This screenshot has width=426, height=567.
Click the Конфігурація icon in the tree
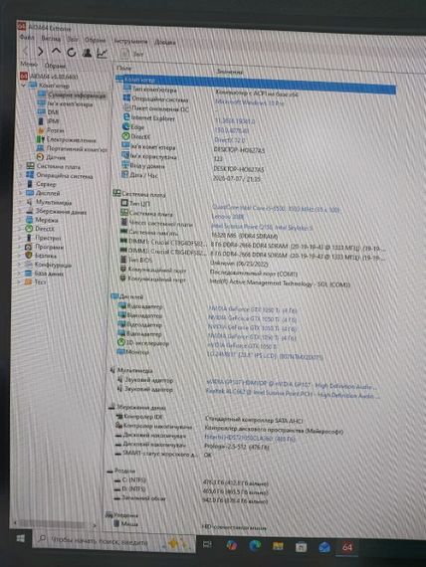29,265
